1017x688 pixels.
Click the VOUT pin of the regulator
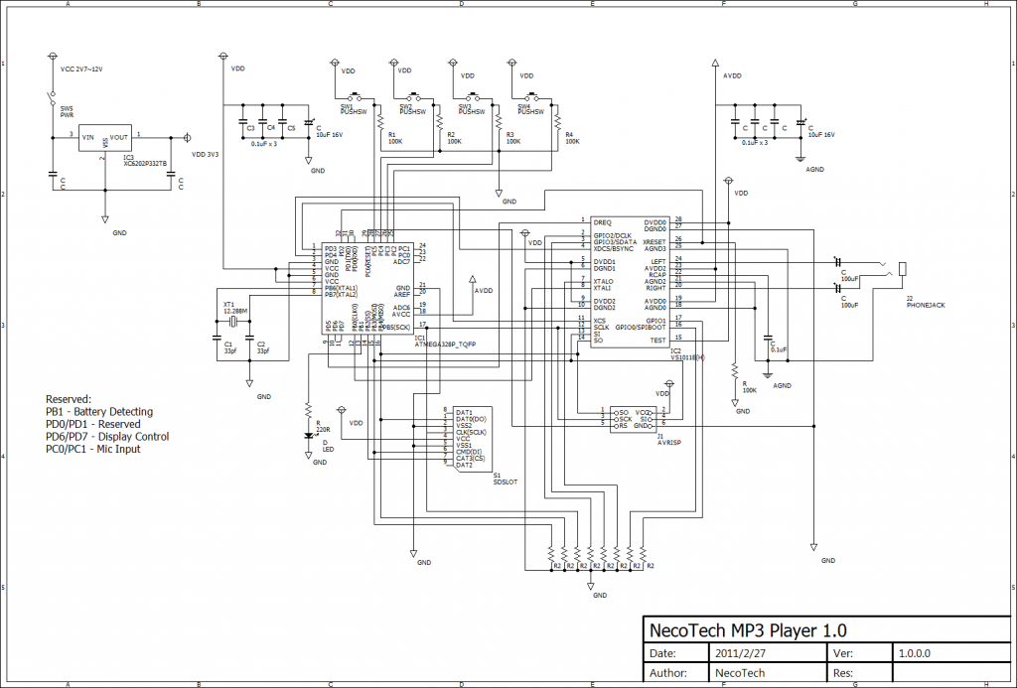(x=119, y=137)
